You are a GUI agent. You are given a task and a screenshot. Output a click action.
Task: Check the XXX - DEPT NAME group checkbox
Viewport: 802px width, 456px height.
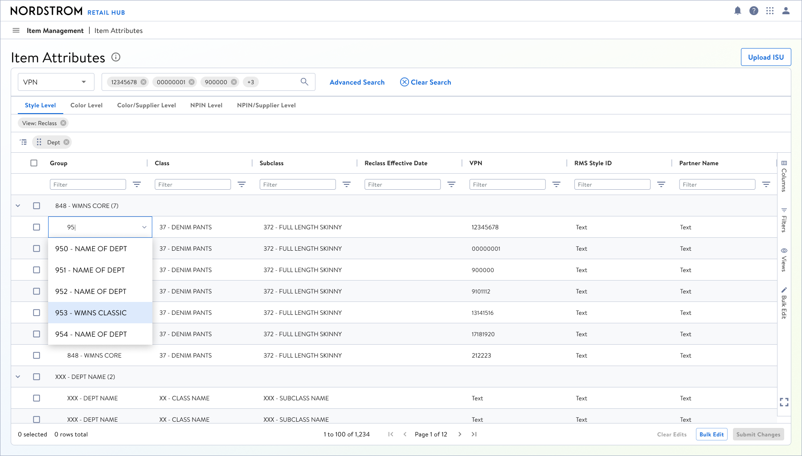point(37,377)
